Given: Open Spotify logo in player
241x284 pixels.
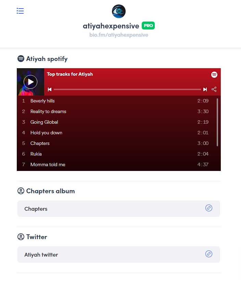Looking at the screenshot, I should (214, 75).
